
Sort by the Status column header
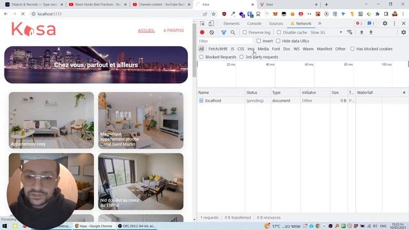tap(258, 93)
